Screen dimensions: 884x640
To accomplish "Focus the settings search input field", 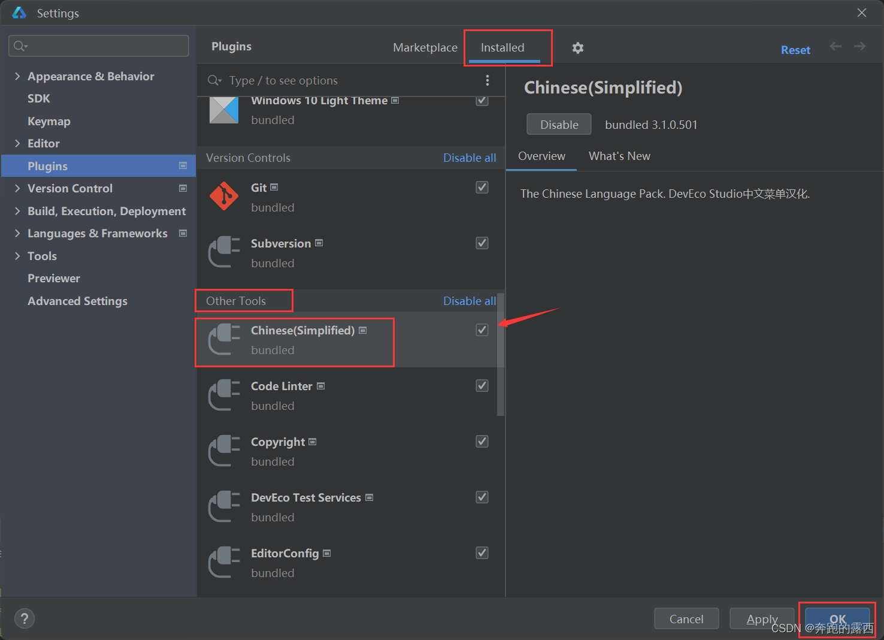I will [x=99, y=46].
